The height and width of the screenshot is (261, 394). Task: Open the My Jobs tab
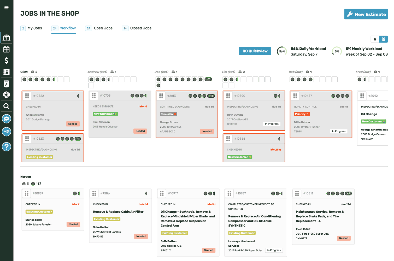[35, 28]
